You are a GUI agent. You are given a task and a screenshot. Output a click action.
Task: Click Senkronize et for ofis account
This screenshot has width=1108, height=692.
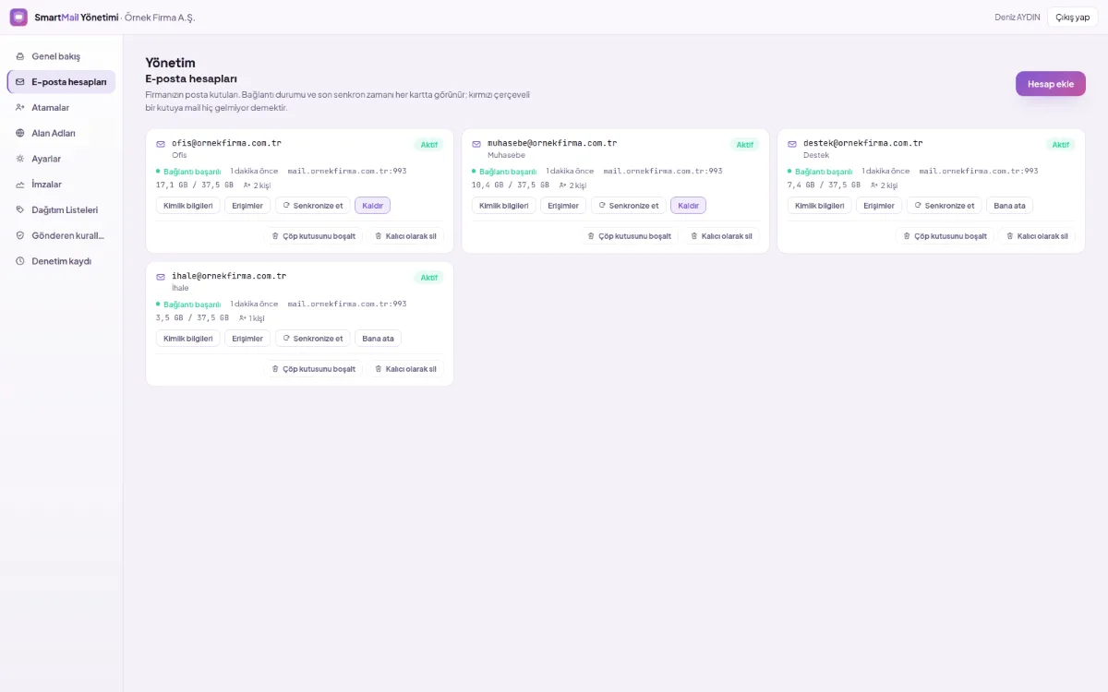pyautogui.click(x=313, y=206)
